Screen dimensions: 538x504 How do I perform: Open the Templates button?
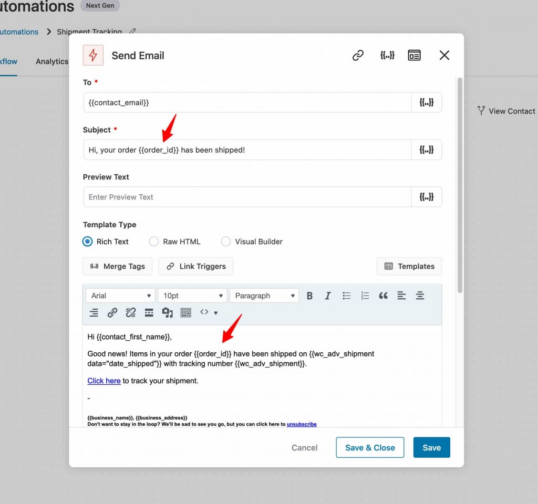409,266
